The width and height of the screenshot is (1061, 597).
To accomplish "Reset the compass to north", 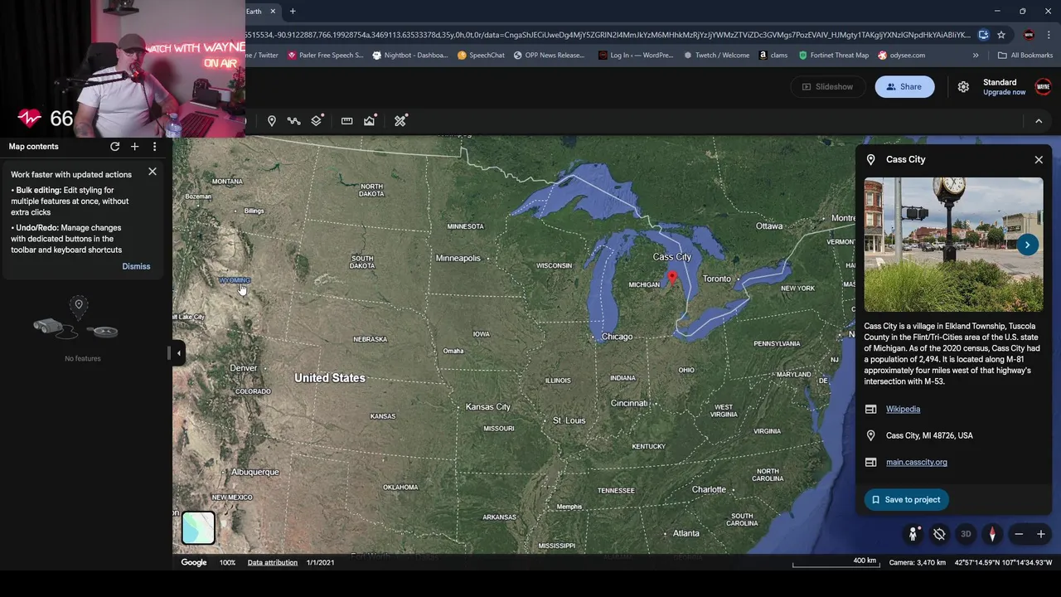I will 992,535.
